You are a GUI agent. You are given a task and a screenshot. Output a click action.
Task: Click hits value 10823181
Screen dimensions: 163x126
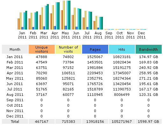pos(122,57)
